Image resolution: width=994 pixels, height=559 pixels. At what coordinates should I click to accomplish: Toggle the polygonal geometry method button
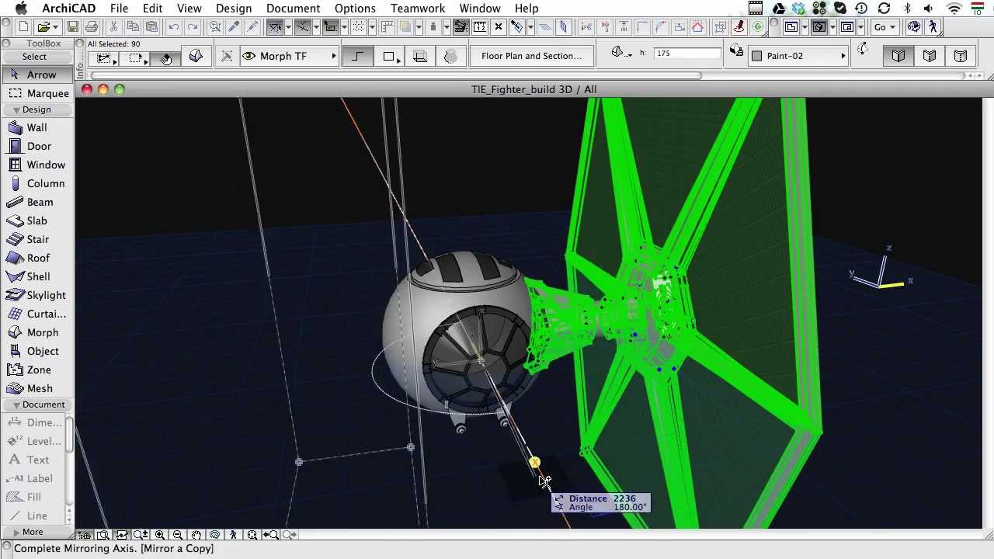[x=357, y=57]
